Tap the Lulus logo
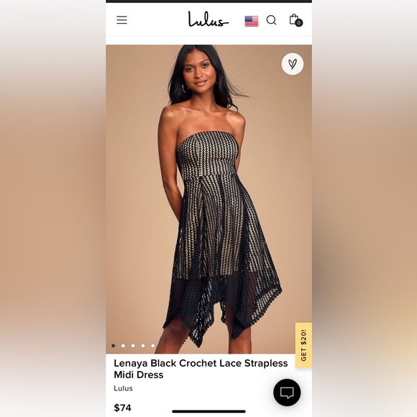417x417 pixels. click(x=208, y=19)
